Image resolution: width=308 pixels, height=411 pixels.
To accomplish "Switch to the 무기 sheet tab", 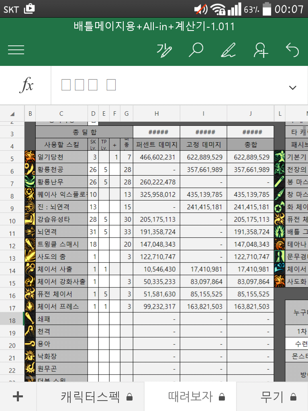I will click(272, 397).
